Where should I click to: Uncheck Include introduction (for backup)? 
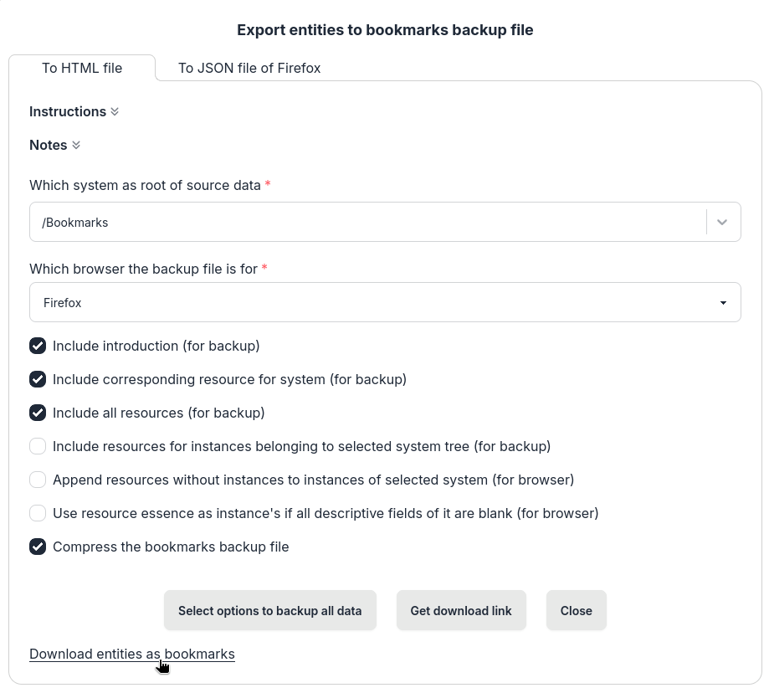pyautogui.click(x=38, y=346)
